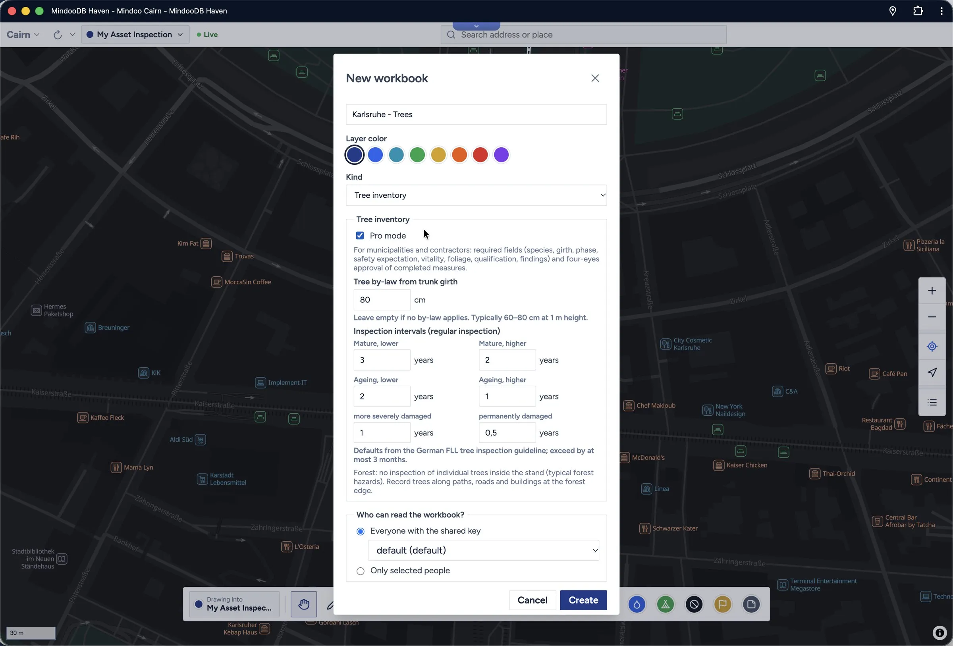Click the Kaiser Chicken map label

click(747, 465)
